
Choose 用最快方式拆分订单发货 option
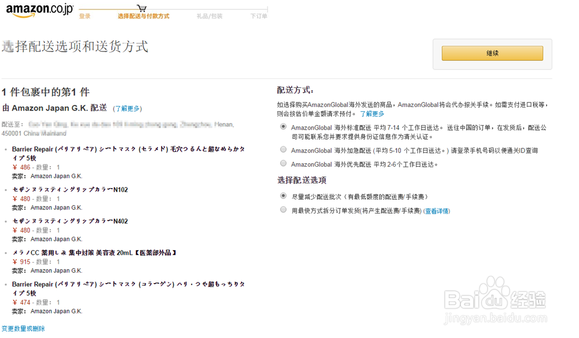(x=283, y=210)
